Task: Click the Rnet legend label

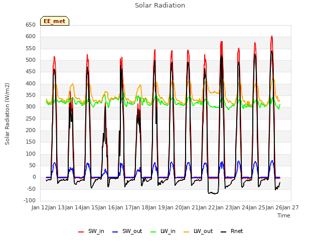Action: 237,231
